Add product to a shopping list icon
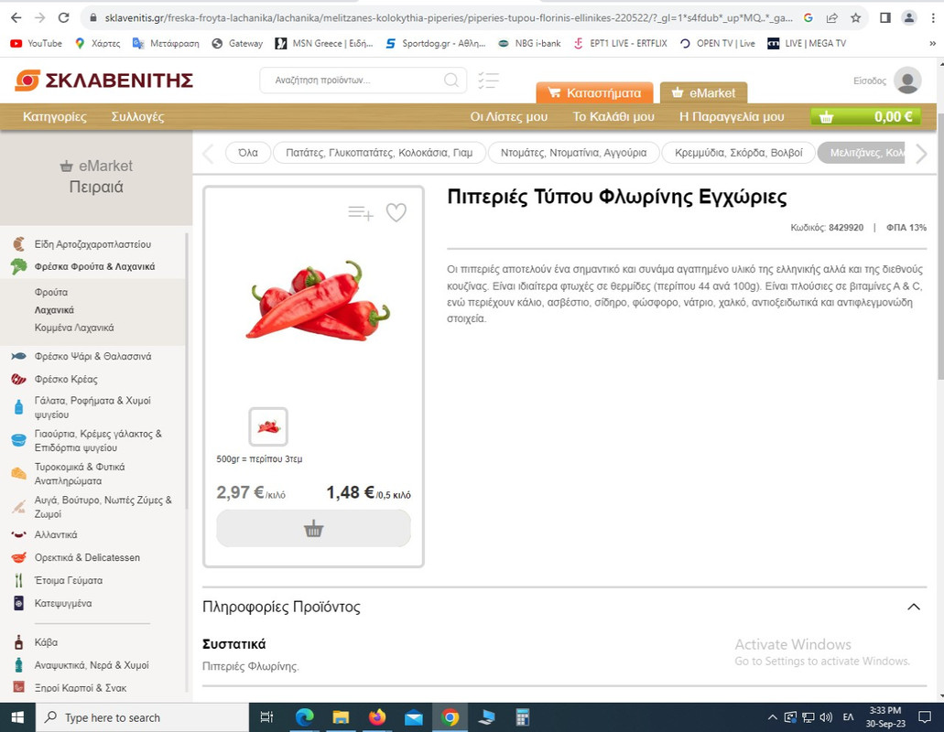 tap(361, 212)
